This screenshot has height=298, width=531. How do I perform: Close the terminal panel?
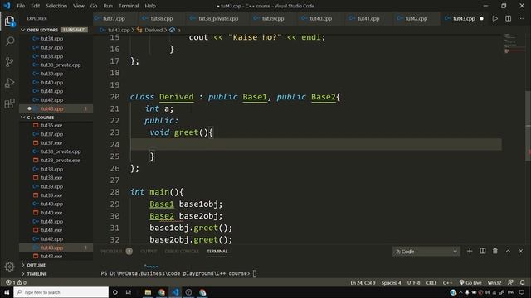pyautogui.click(x=520, y=251)
